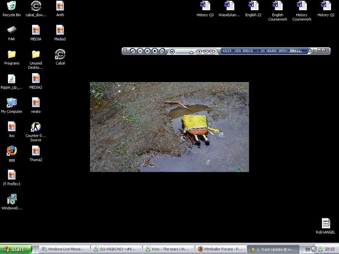Skip to next track in Winamp
The image size is (339, 254).
[162, 51]
